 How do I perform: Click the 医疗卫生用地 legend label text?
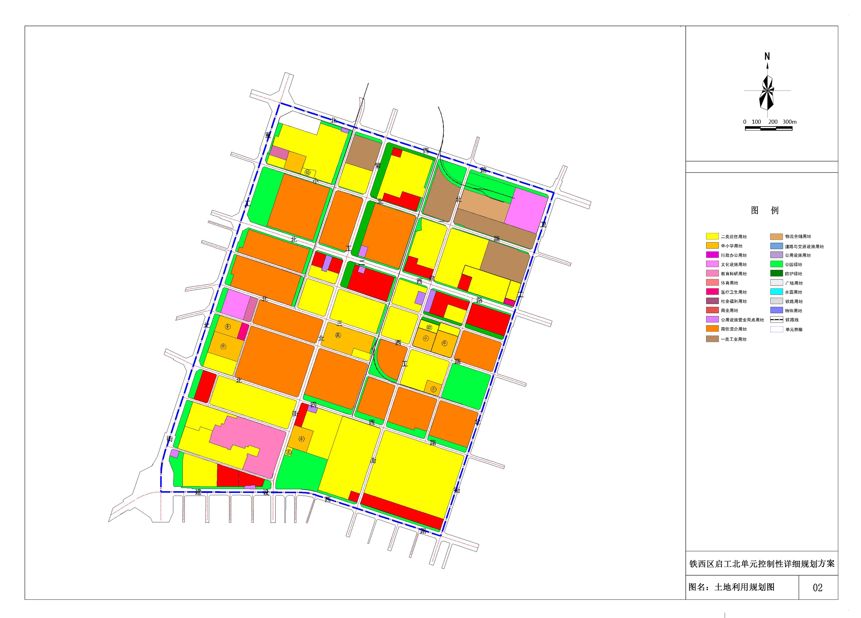tap(733, 292)
